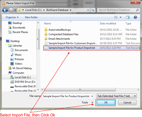Click the Forward navigation arrow
Screen dimensions: 142x117
pyautogui.click(x=11, y=10)
